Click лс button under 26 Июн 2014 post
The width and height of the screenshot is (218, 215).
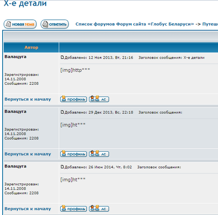click(99, 209)
